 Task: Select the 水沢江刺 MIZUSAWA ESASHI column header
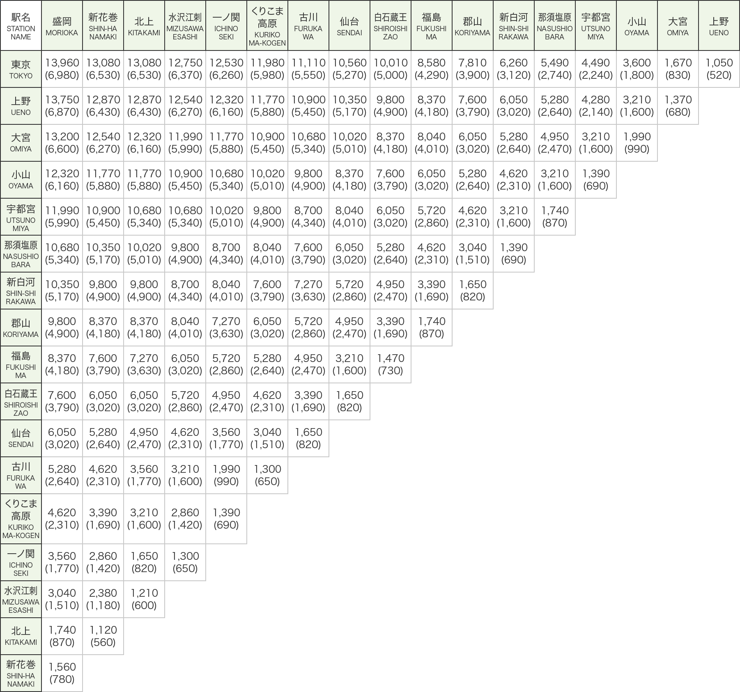pyautogui.click(x=185, y=25)
